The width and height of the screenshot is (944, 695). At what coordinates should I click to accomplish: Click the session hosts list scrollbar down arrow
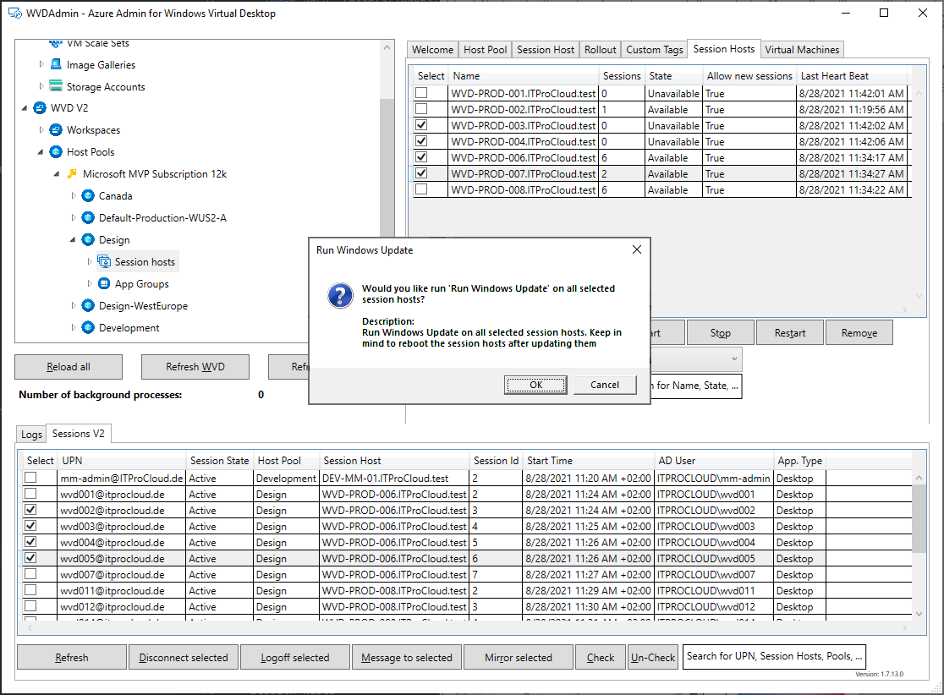(x=919, y=295)
